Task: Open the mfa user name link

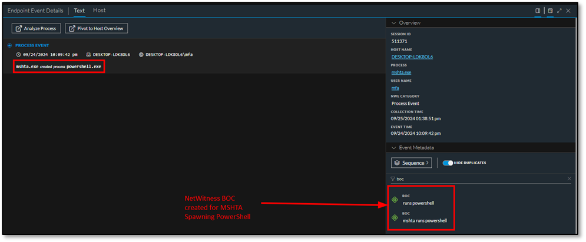Action: (395, 88)
